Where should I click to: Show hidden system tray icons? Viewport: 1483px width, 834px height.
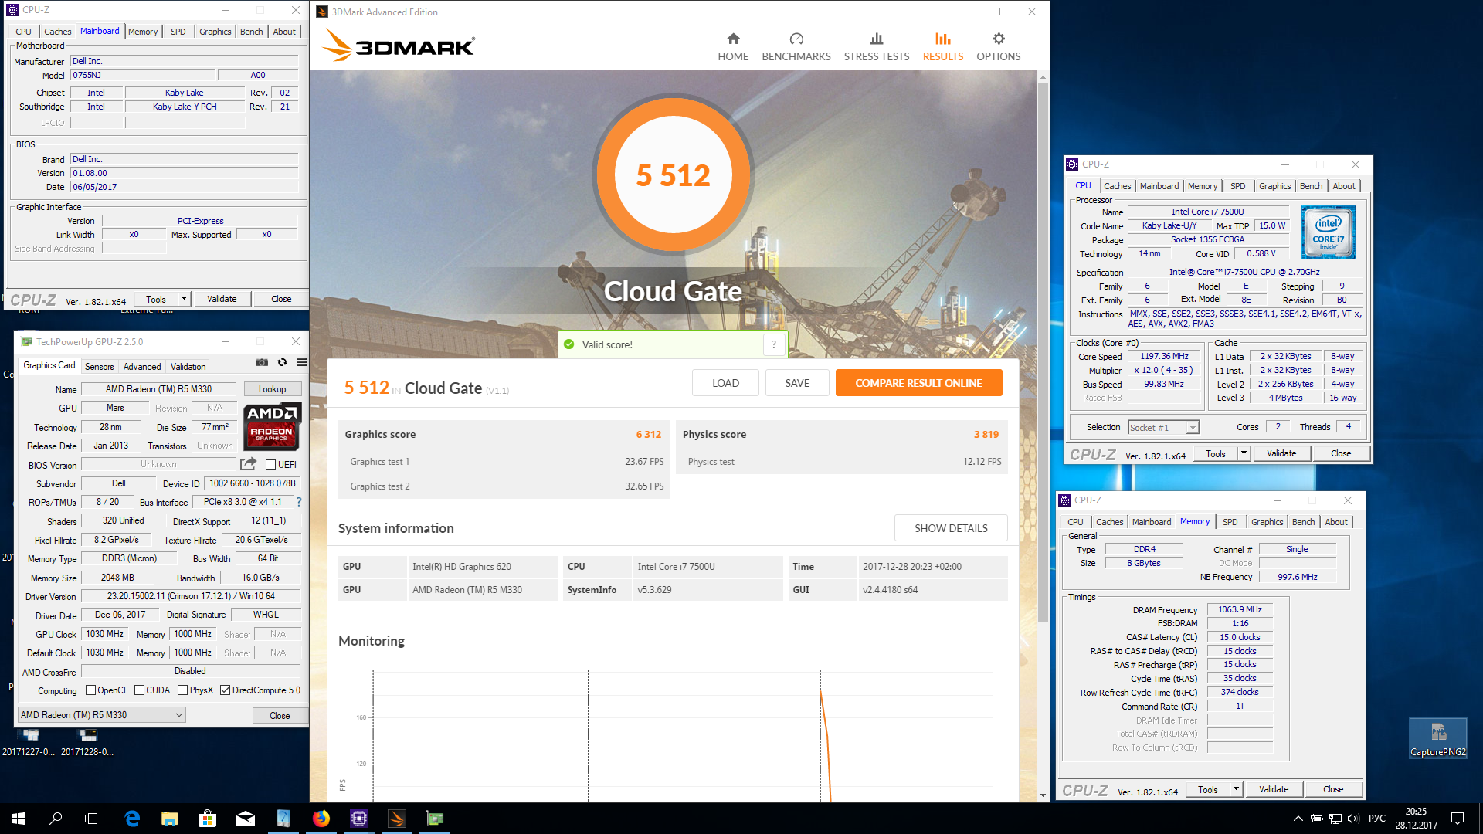click(x=1298, y=819)
